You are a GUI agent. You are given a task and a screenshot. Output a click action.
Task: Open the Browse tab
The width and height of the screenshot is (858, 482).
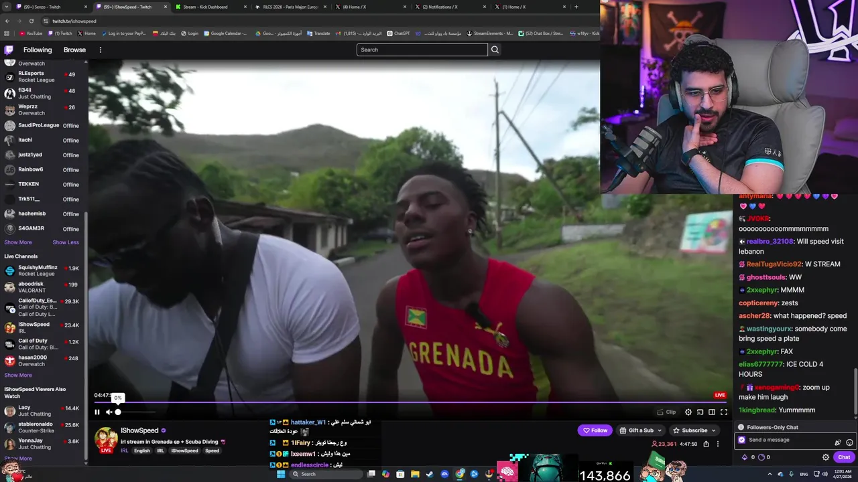coord(74,50)
